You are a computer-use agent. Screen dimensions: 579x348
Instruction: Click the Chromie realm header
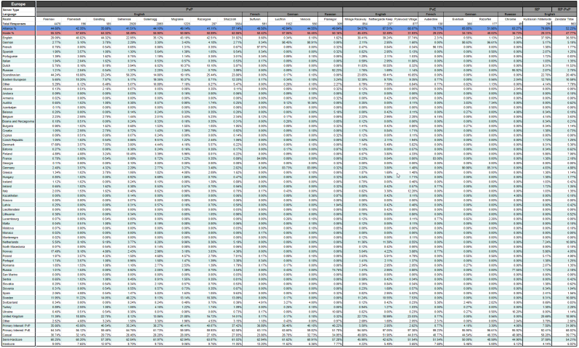coord(510,19)
